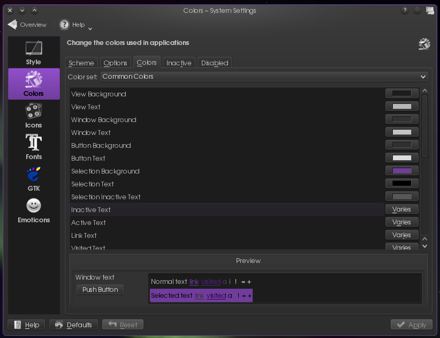Select the Inactive Text row
Screen dimensions: 440x338
click(x=227, y=209)
